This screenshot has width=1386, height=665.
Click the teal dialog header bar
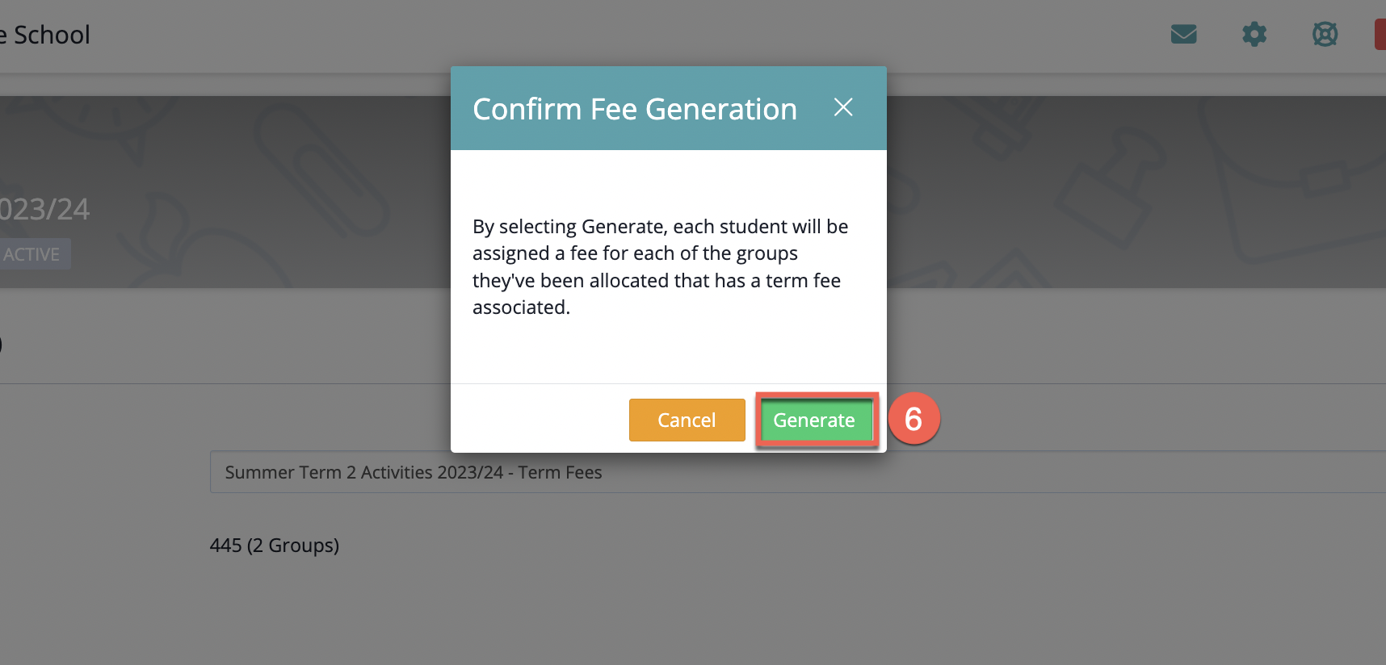[669, 108]
